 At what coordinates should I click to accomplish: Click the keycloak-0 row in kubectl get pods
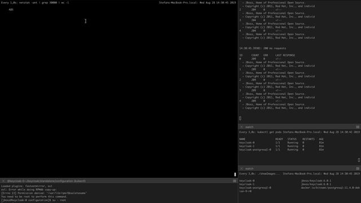pyautogui.click(x=281, y=143)
